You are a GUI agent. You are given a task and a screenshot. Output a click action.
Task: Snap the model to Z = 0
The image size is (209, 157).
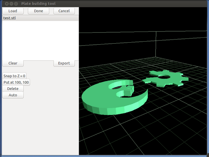[x=14, y=76]
